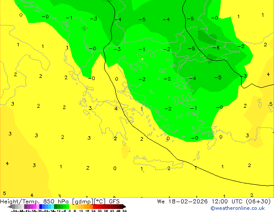Click the (06+30) forecast run label
The height and width of the screenshot is (212, 274).
[258, 202]
